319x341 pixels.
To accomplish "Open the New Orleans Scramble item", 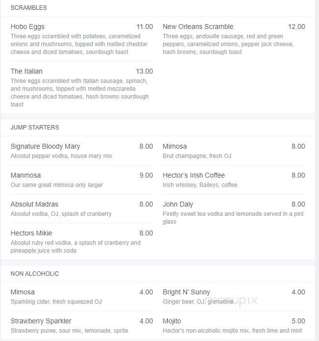I will (198, 26).
